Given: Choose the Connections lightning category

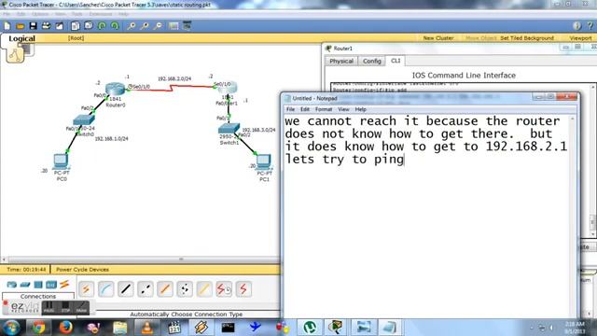Looking at the screenshot, I should coord(64,284).
